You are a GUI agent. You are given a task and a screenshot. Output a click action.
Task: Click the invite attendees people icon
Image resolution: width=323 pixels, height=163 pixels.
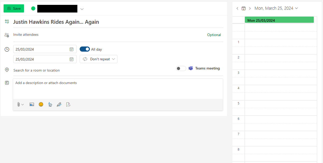[7, 35]
